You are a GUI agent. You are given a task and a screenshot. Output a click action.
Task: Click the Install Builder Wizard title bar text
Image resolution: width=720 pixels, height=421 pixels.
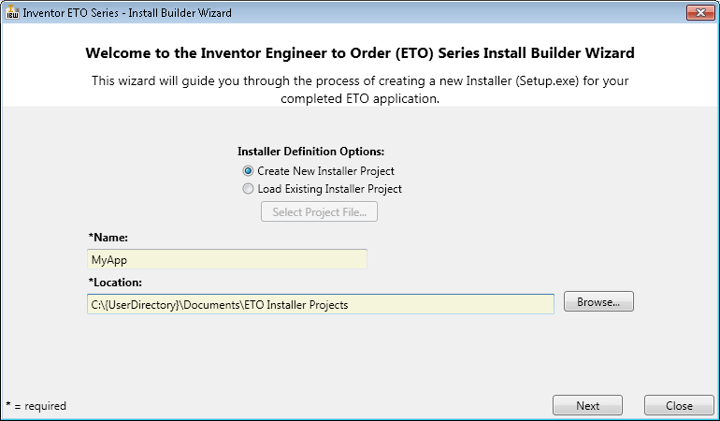point(127,13)
